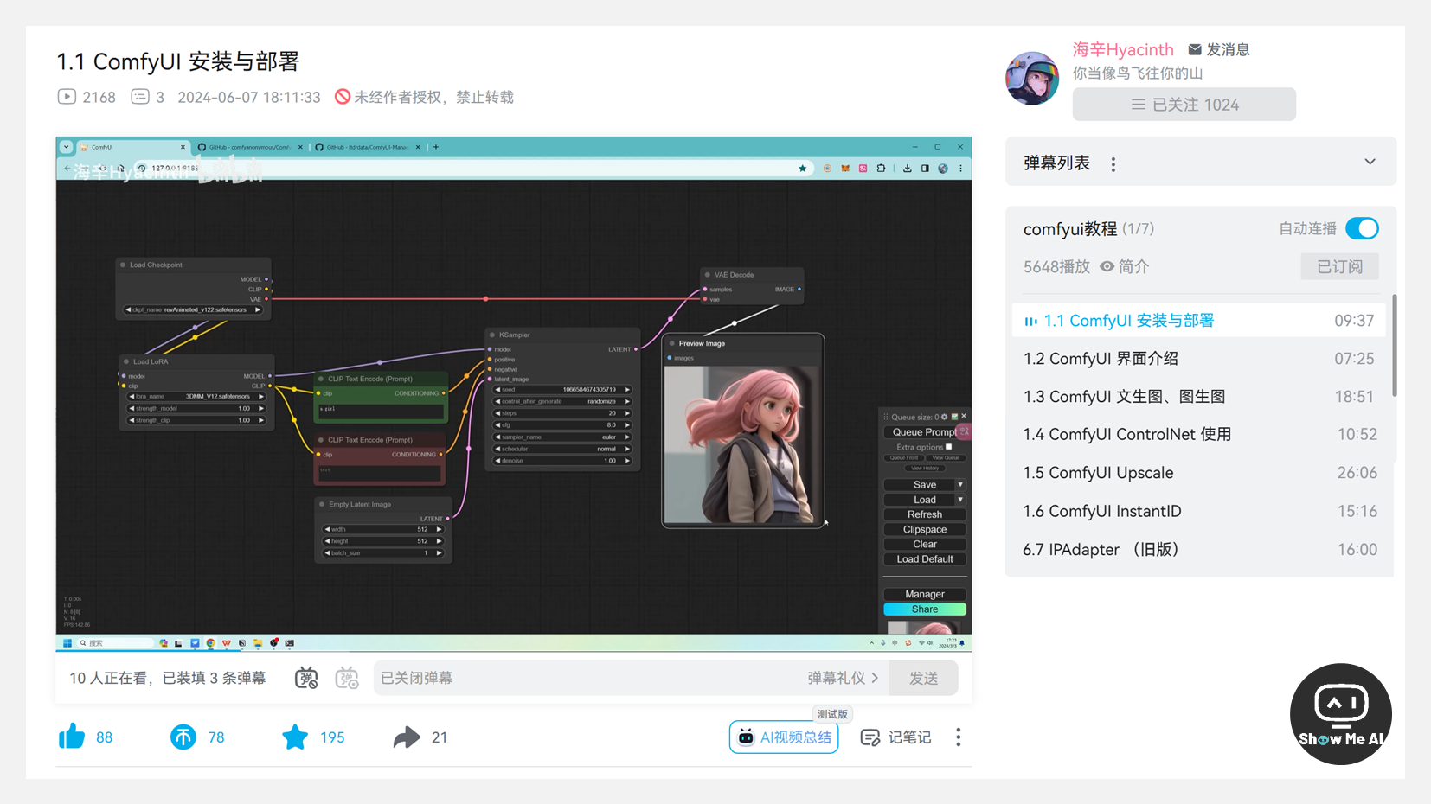Give a coin using the coin icon
This screenshot has width=1431, height=804.
click(183, 737)
